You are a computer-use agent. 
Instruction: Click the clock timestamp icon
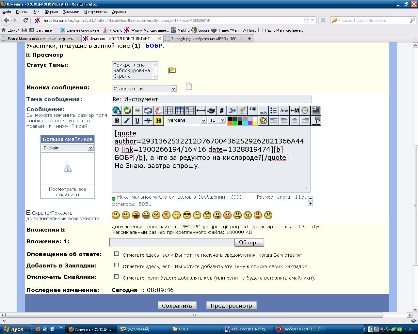pos(305,111)
